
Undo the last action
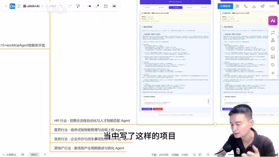61,6
